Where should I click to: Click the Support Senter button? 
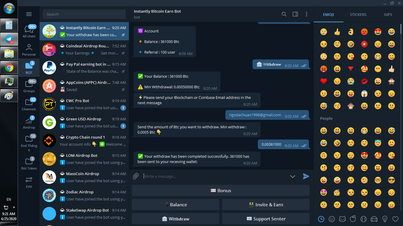[x=266, y=219]
